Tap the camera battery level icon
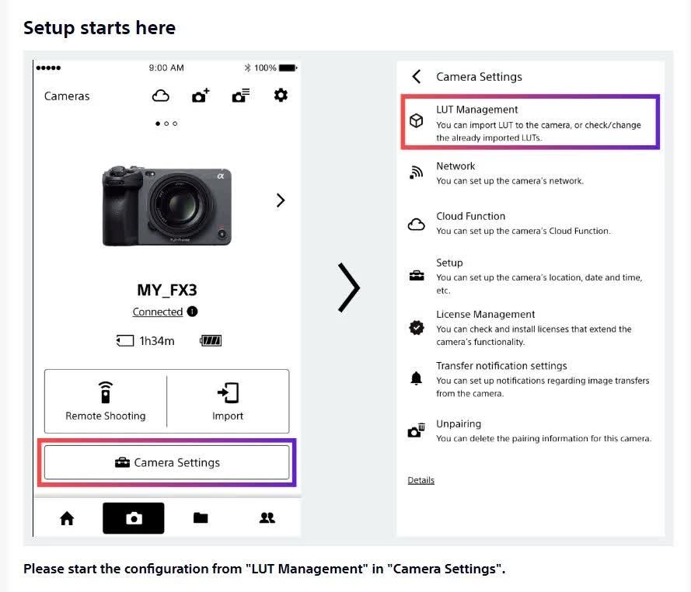 tap(211, 340)
